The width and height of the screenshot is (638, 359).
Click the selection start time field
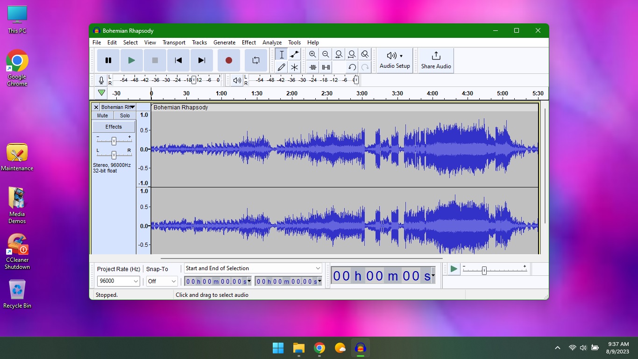click(215, 281)
